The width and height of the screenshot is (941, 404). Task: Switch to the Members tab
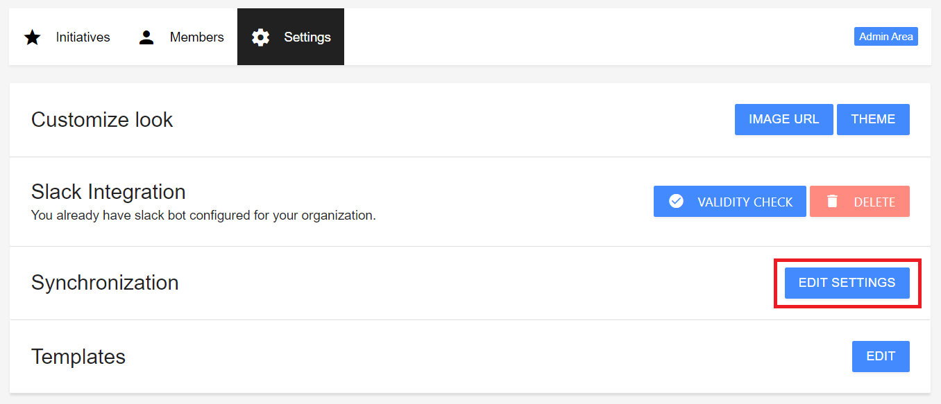(180, 37)
